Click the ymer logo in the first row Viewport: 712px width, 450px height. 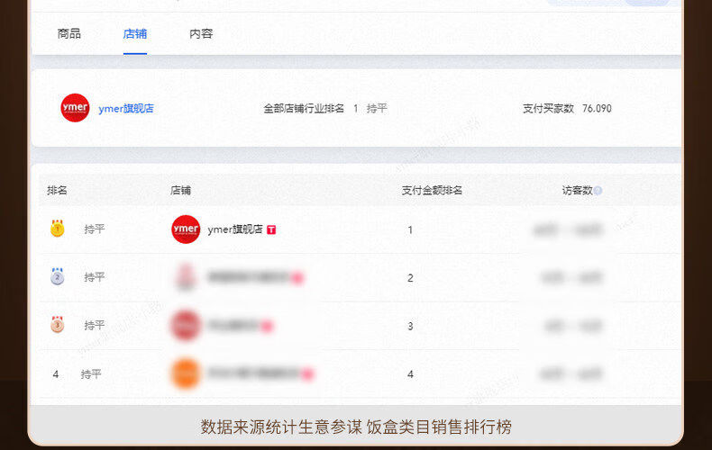[186, 229]
